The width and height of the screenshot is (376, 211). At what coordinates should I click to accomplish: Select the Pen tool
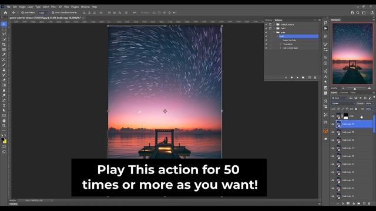[4, 100]
